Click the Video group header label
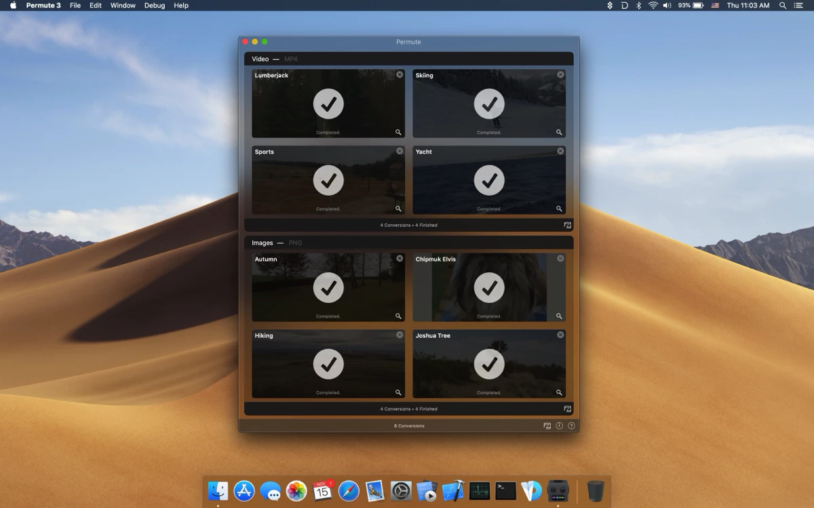This screenshot has height=508, width=814. (260, 59)
